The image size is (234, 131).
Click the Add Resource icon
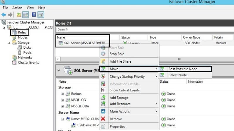(103, 104)
